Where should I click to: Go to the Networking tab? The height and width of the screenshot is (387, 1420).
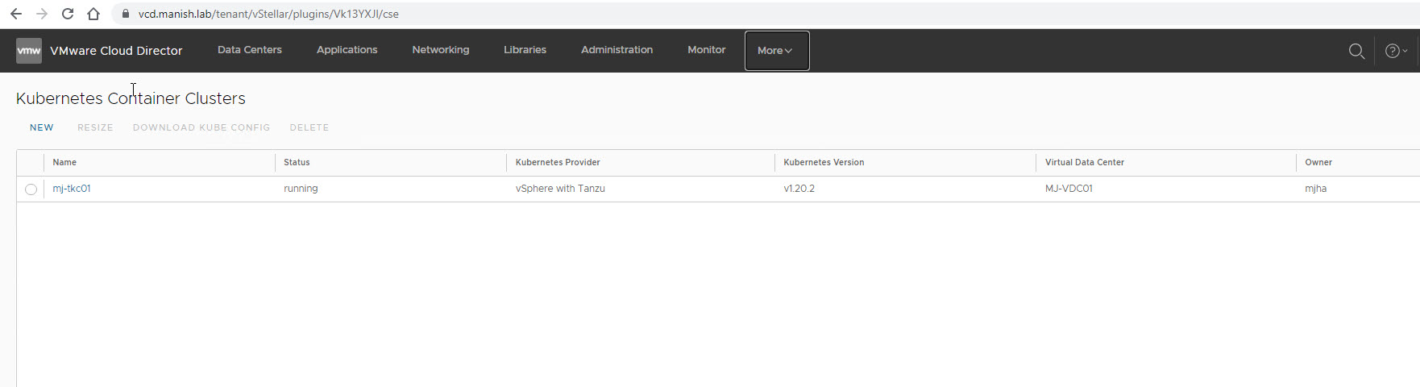(x=440, y=50)
